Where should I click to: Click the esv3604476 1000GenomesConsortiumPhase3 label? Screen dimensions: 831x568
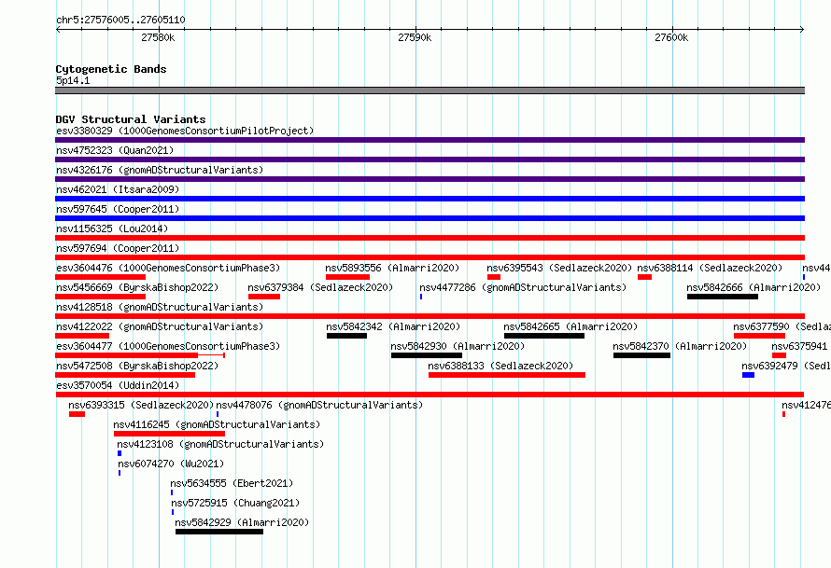pos(168,268)
